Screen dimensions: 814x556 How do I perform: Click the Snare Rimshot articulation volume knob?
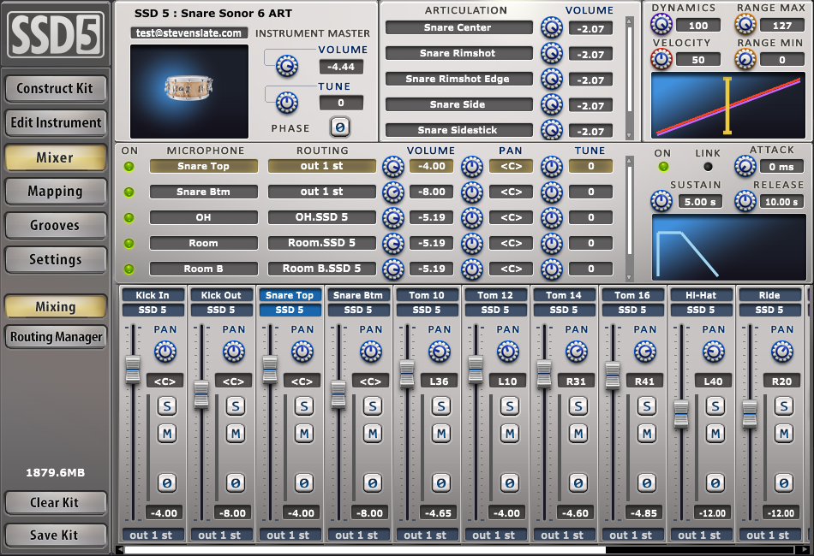(551, 53)
